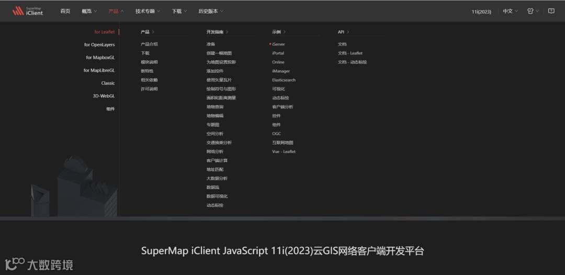The width and height of the screenshot is (565, 275).
Task: Open the 许可说明 link
Action: 149,89
